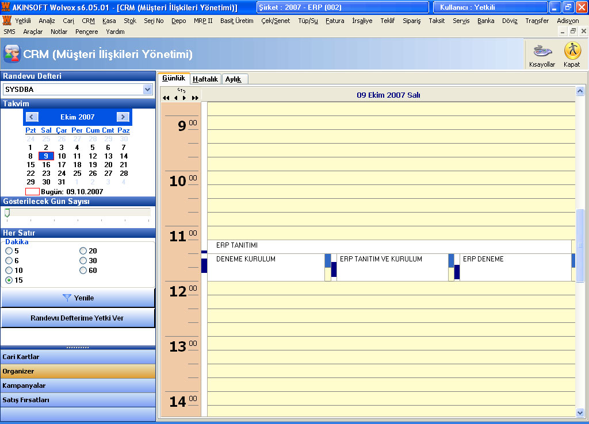Jump back with double-left arrow
The image size is (589, 424).
point(166,98)
